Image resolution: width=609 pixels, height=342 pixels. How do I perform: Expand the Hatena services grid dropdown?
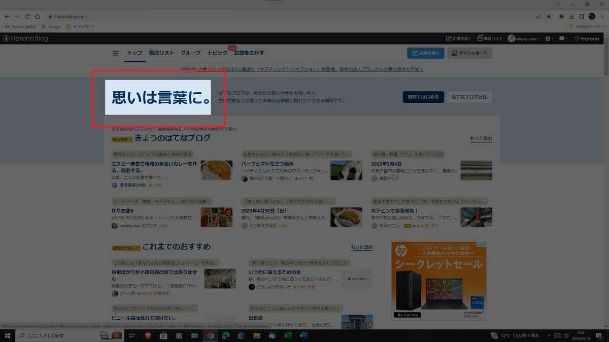pos(549,39)
